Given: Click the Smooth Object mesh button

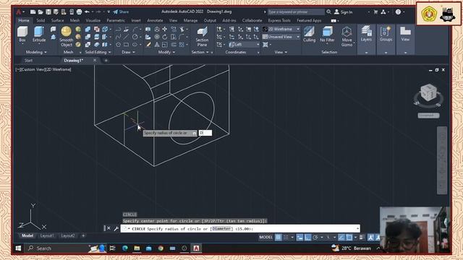Looking at the screenshot, I should 66,36.
